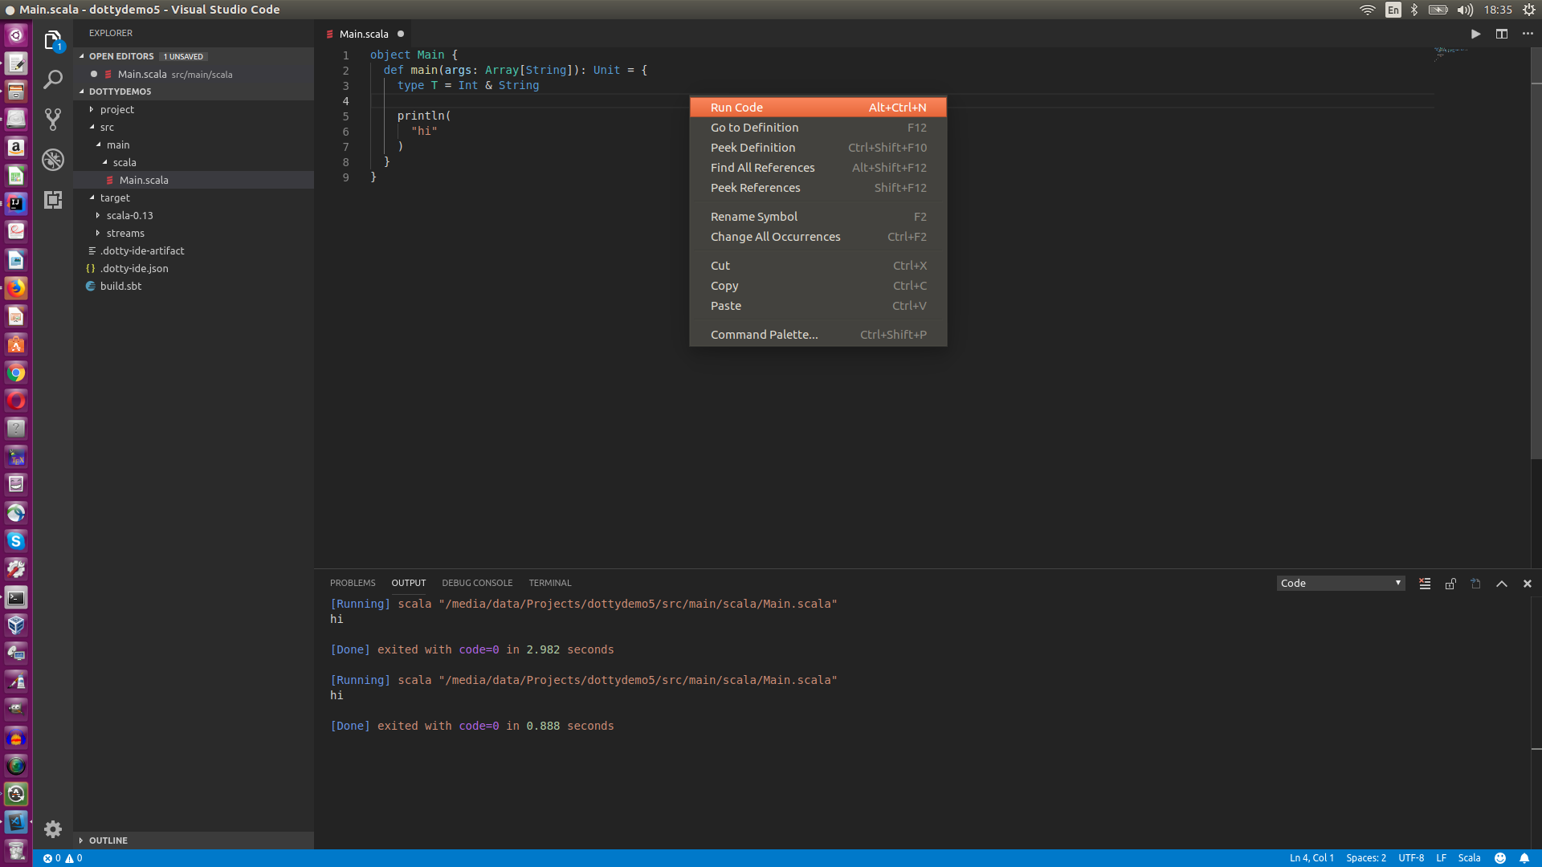The height and width of the screenshot is (867, 1542).
Task: Open the output channel dropdown showing Code
Action: (x=1340, y=584)
